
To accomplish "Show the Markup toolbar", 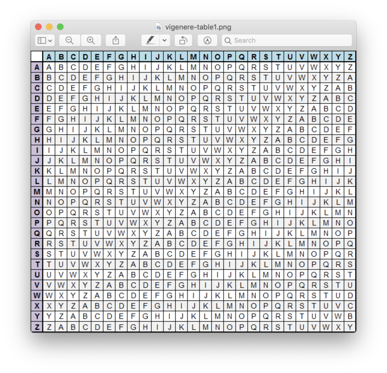I will (207, 40).
